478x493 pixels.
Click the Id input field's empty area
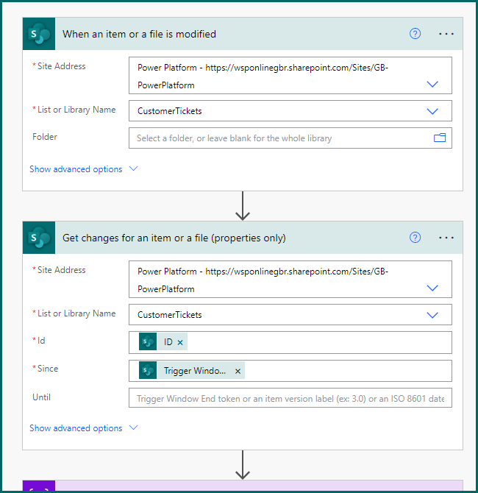coord(319,342)
